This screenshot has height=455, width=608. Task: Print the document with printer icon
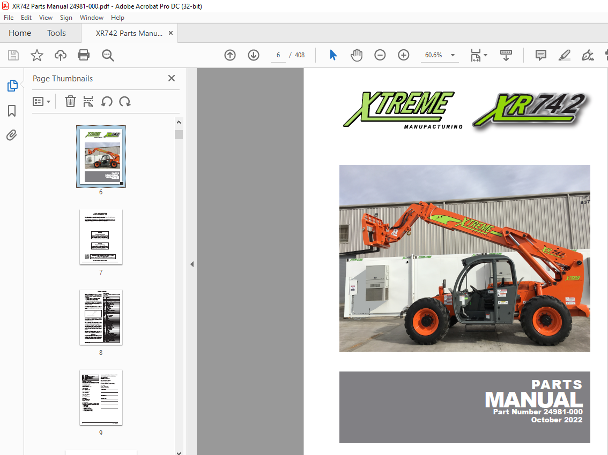[83, 55]
